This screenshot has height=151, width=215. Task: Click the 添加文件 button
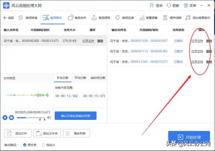coord(18,133)
